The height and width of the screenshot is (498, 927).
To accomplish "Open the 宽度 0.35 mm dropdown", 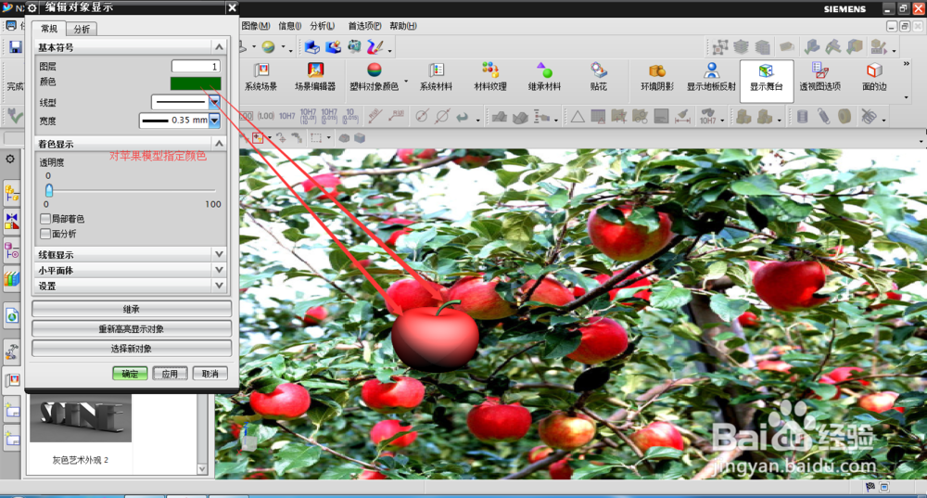I will coord(215,120).
